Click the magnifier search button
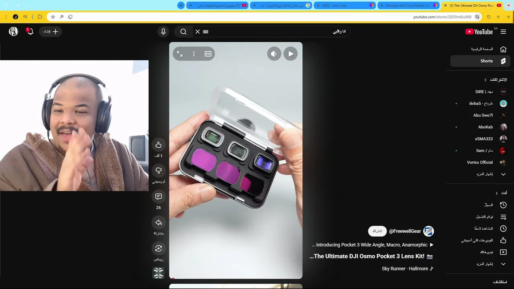Screen dimensions: 514x289 click(184, 32)
